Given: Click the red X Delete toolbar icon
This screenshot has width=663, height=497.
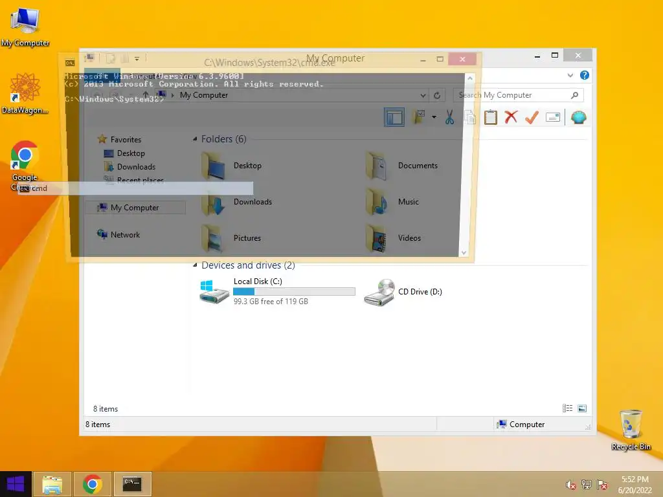Looking at the screenshot, I should [x=511, y=117].
